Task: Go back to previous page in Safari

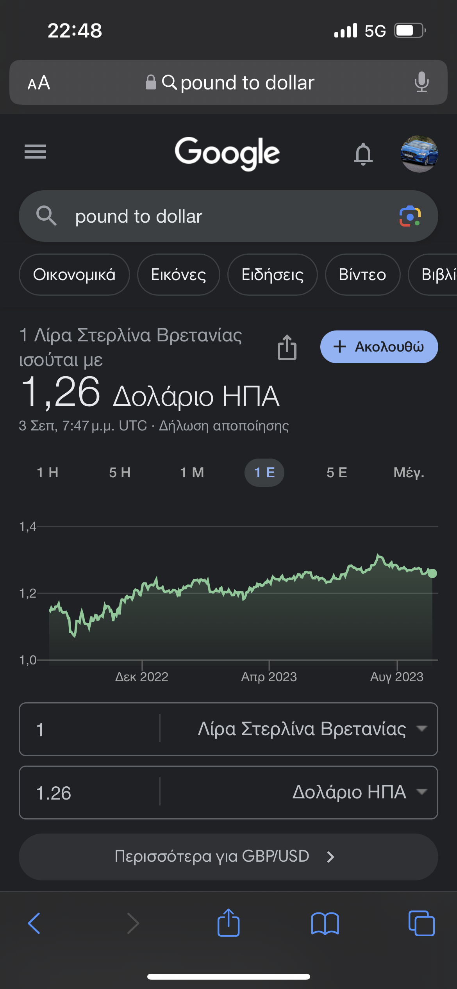Action: 34,924
